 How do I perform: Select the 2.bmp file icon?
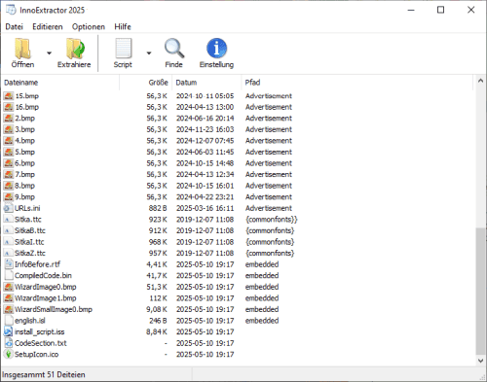click(x=9, y=119)
